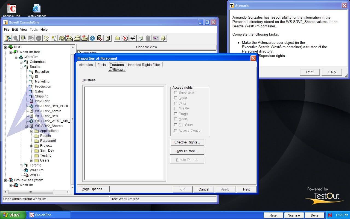Expand the Applications folder
350x219 pixels.
[31, 131]
